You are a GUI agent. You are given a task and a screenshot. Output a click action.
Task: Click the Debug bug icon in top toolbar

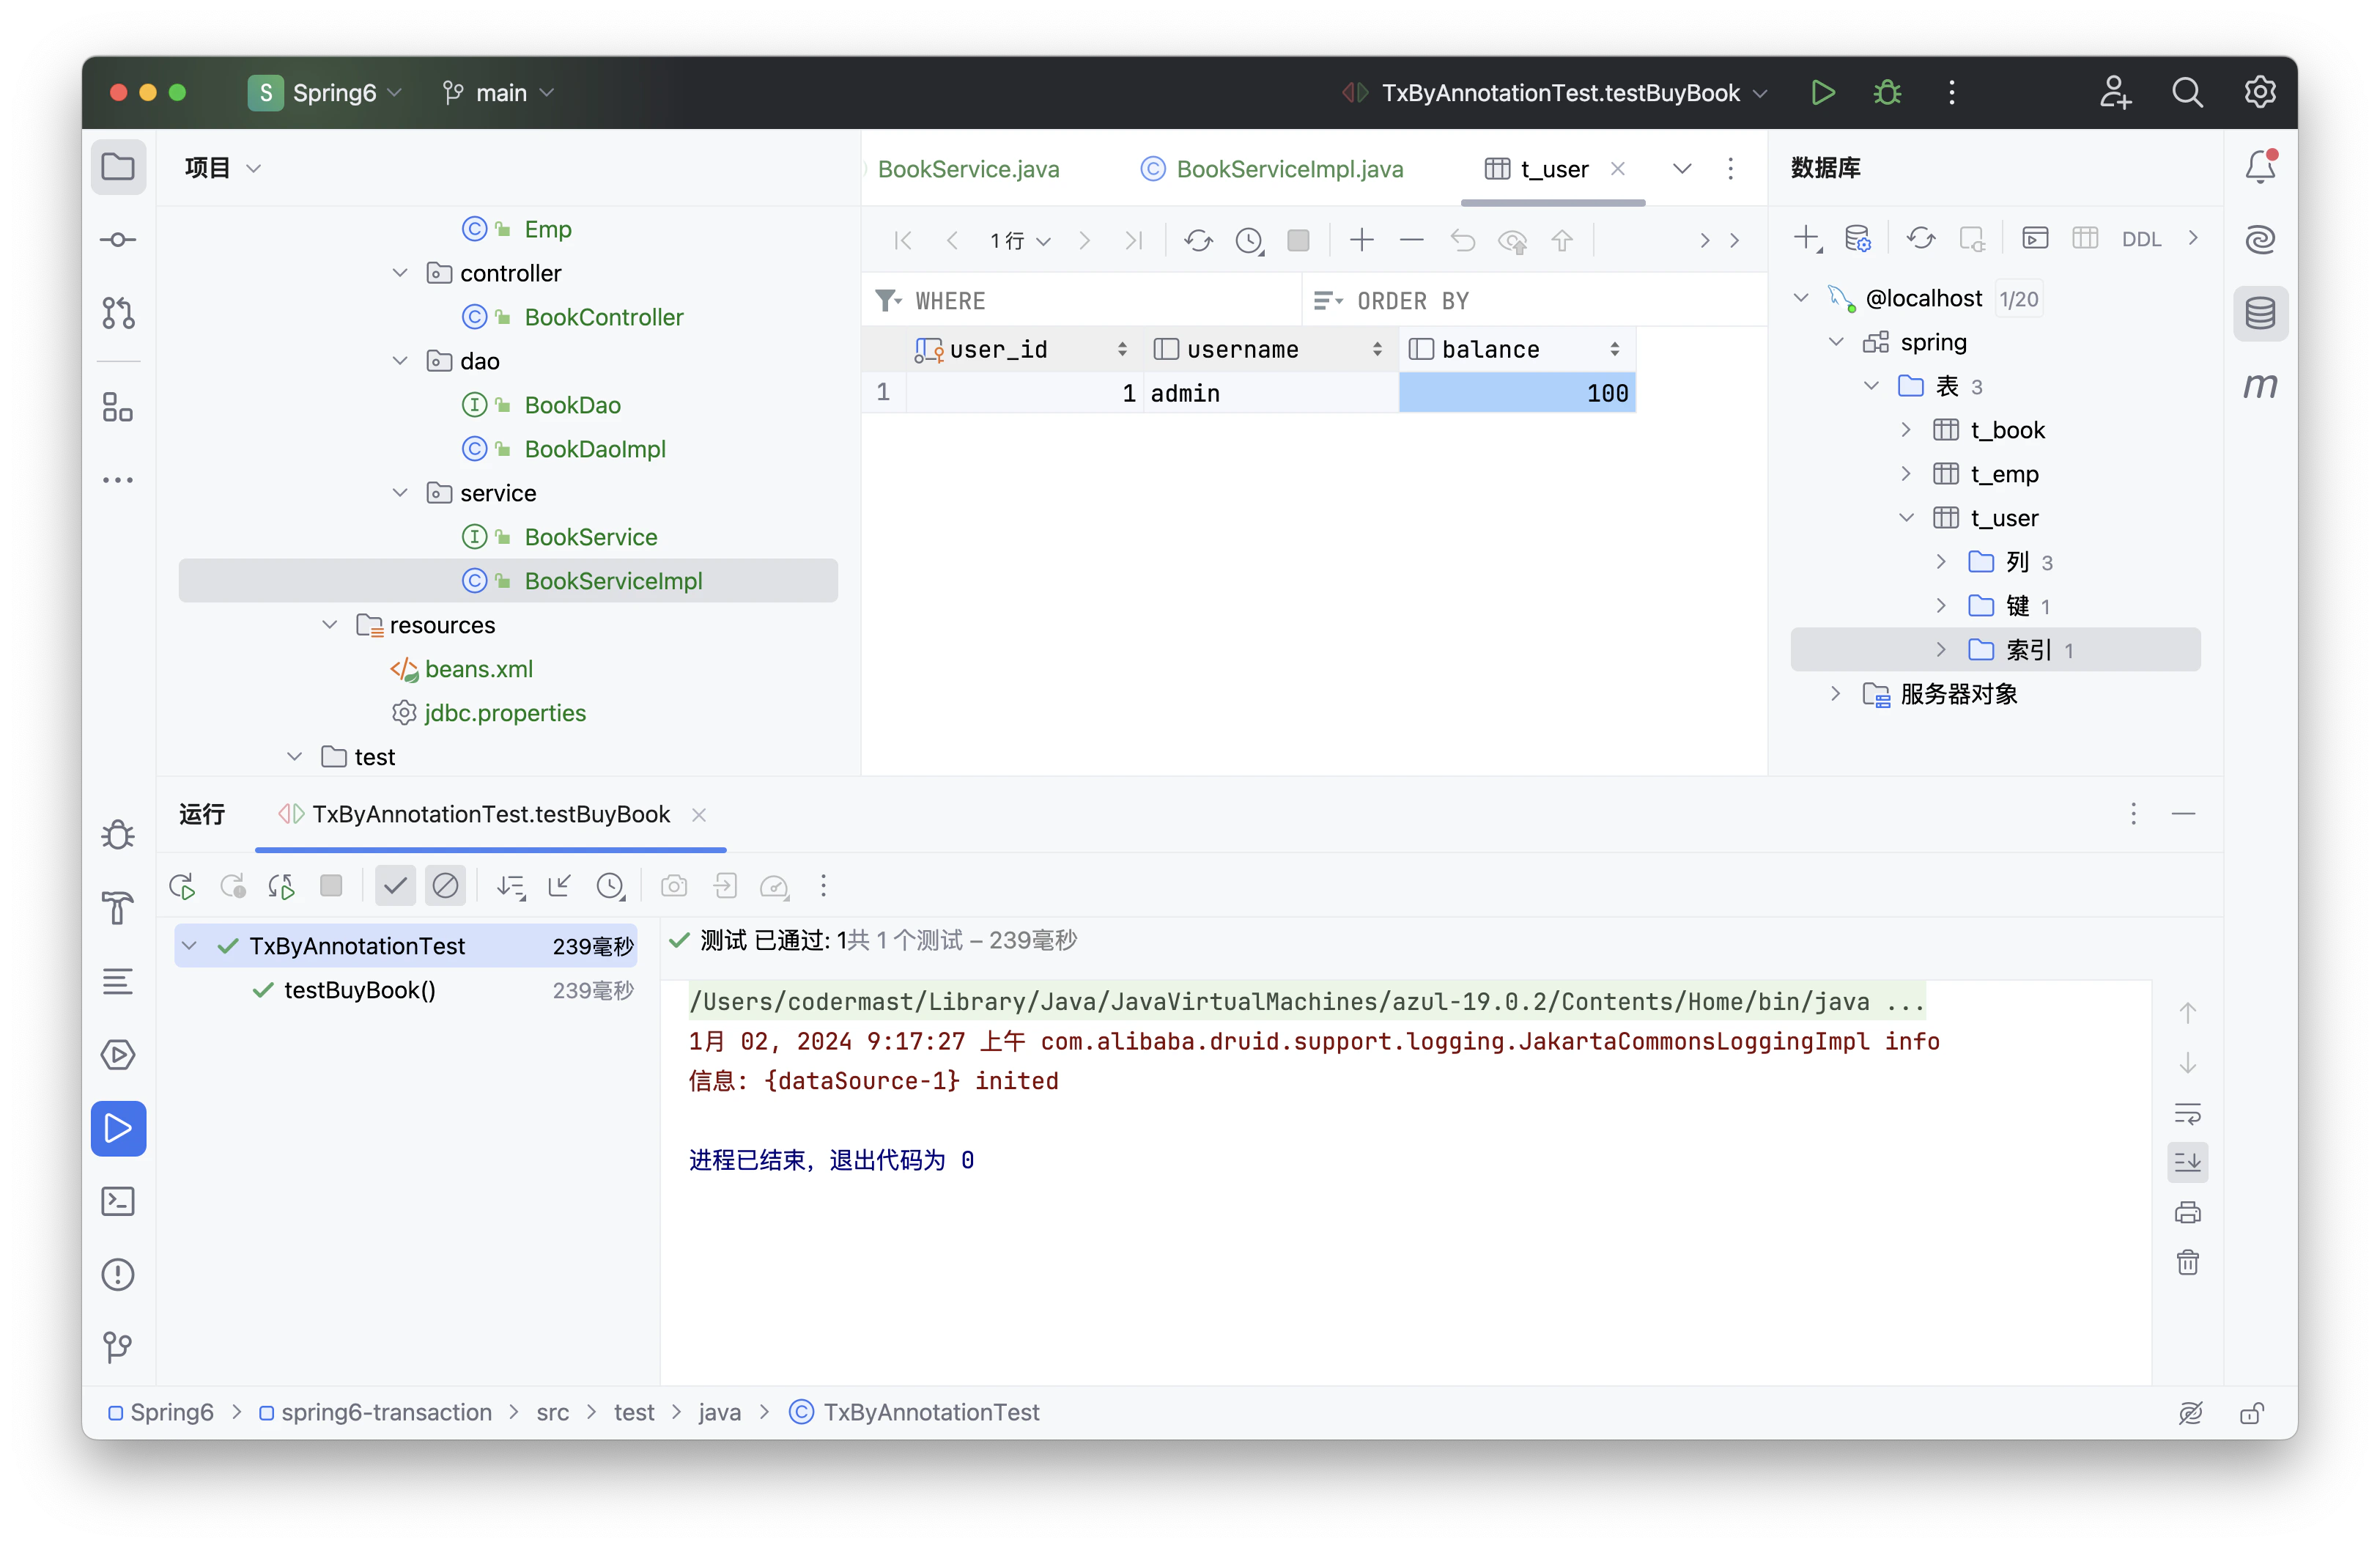tap(1887, 93)
